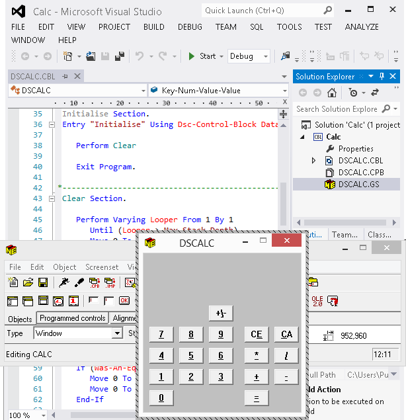Click Home icon in Solution Explorer
Image resolution: width=406 pixels, height=420 pixels.
click(333, 93)
